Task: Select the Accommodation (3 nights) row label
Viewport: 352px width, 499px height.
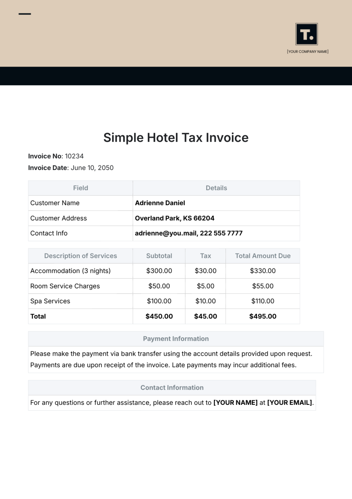Action: point(70,271)
